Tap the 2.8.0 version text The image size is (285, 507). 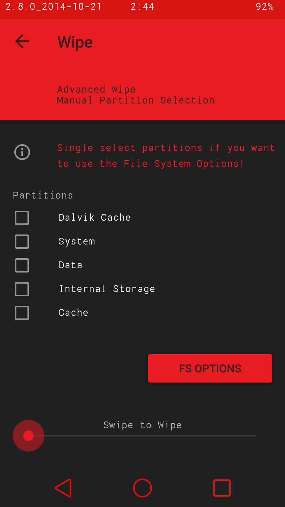point(54,7)
